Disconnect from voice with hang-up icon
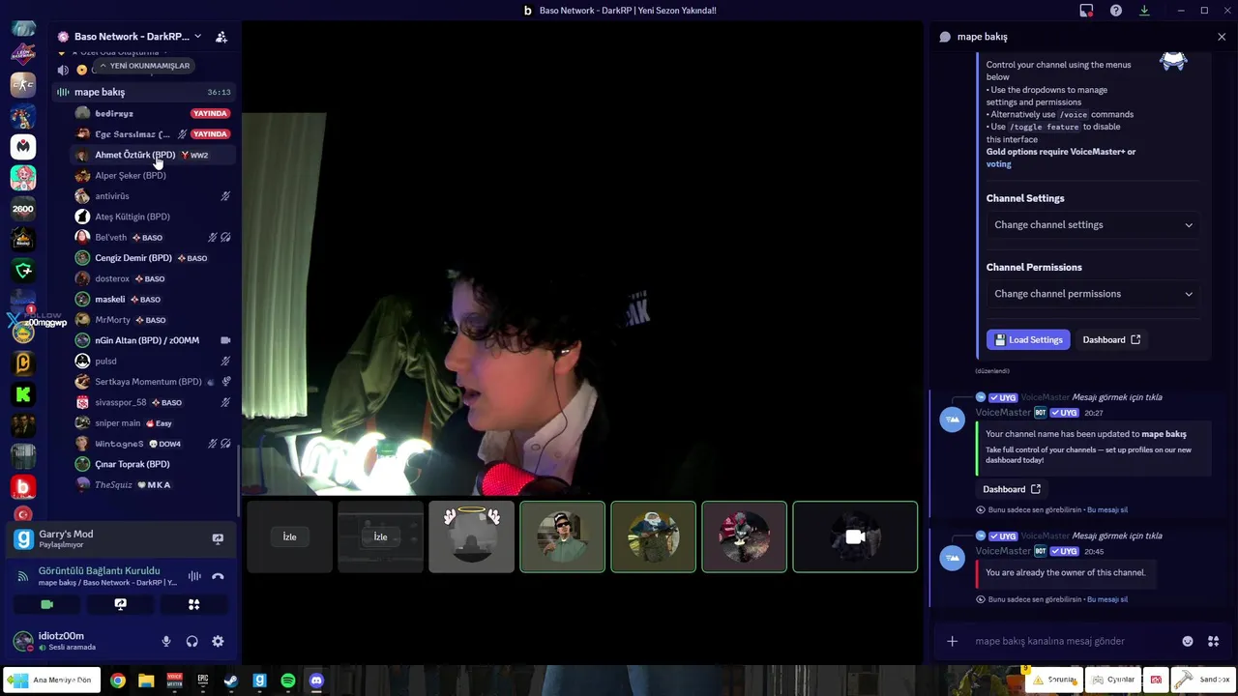The height and width of the screenshot is (696, 1238). pos(218,576)
